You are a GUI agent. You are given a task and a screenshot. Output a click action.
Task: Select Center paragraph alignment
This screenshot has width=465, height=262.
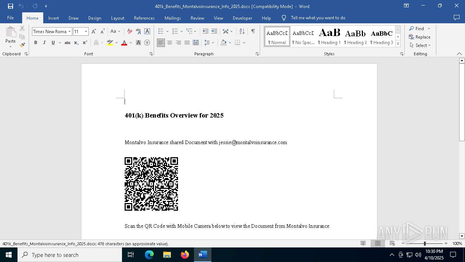[x=170, y=43]
